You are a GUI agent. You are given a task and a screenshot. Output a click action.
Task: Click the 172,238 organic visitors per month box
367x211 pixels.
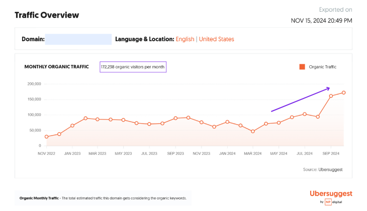(133, 67)
